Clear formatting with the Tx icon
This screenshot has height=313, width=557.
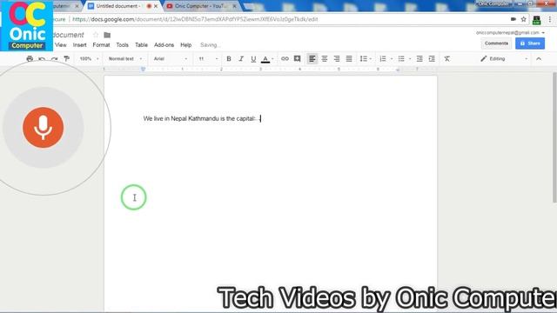pyautogui.click(x=446, y=59)
